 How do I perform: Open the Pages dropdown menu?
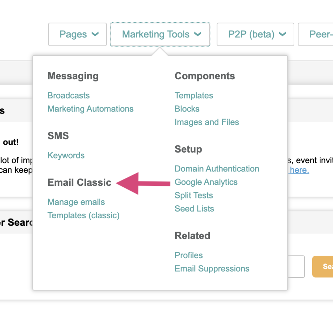coord(77,34)
